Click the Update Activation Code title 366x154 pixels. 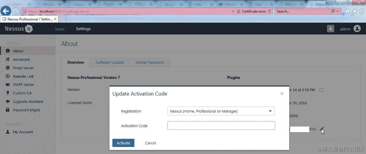(140, 94)
